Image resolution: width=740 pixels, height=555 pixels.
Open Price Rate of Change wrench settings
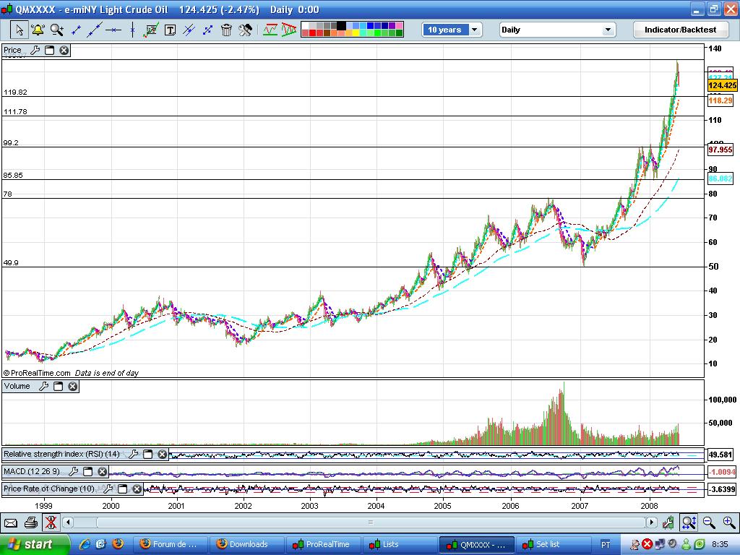pyautogui.click(x=108, y=489)
